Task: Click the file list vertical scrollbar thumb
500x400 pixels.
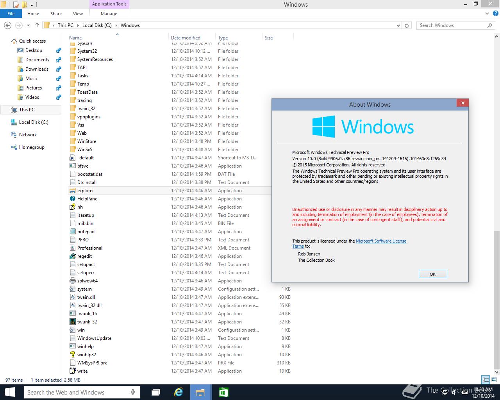Action: 496,300
